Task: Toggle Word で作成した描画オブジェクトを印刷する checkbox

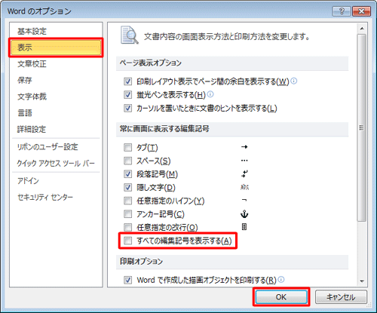Action: point(127,280)
